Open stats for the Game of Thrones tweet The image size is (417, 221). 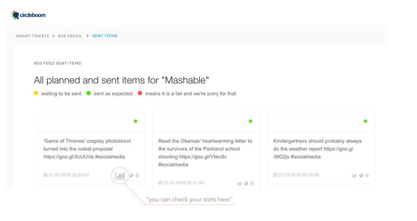click(120, 175)
